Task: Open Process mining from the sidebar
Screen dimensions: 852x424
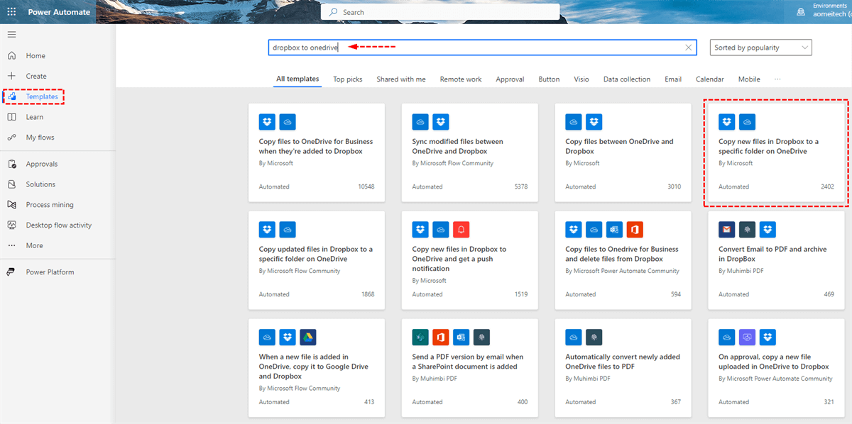Action: [x=49, y=205]
